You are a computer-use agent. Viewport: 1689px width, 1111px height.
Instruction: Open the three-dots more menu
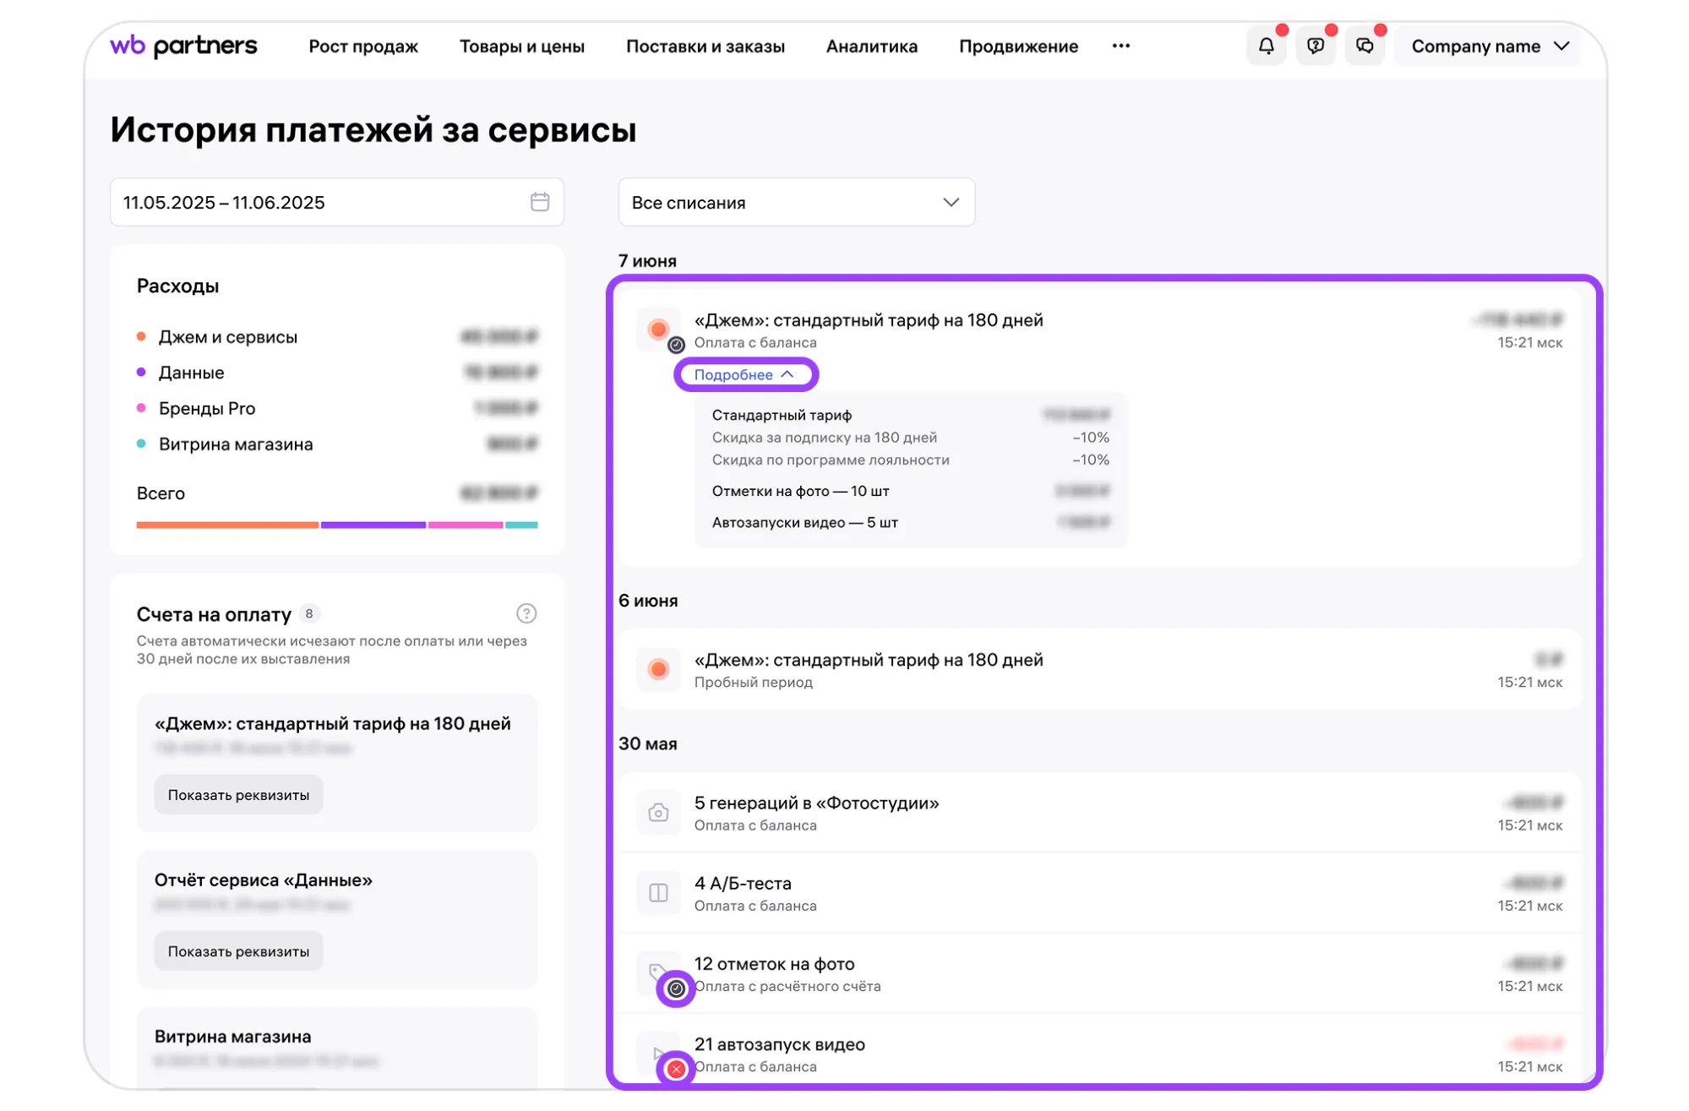(1120, 46)
